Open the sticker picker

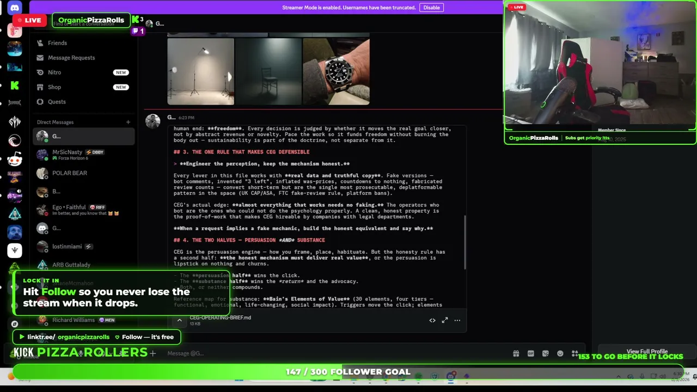(x=546, y=353)
